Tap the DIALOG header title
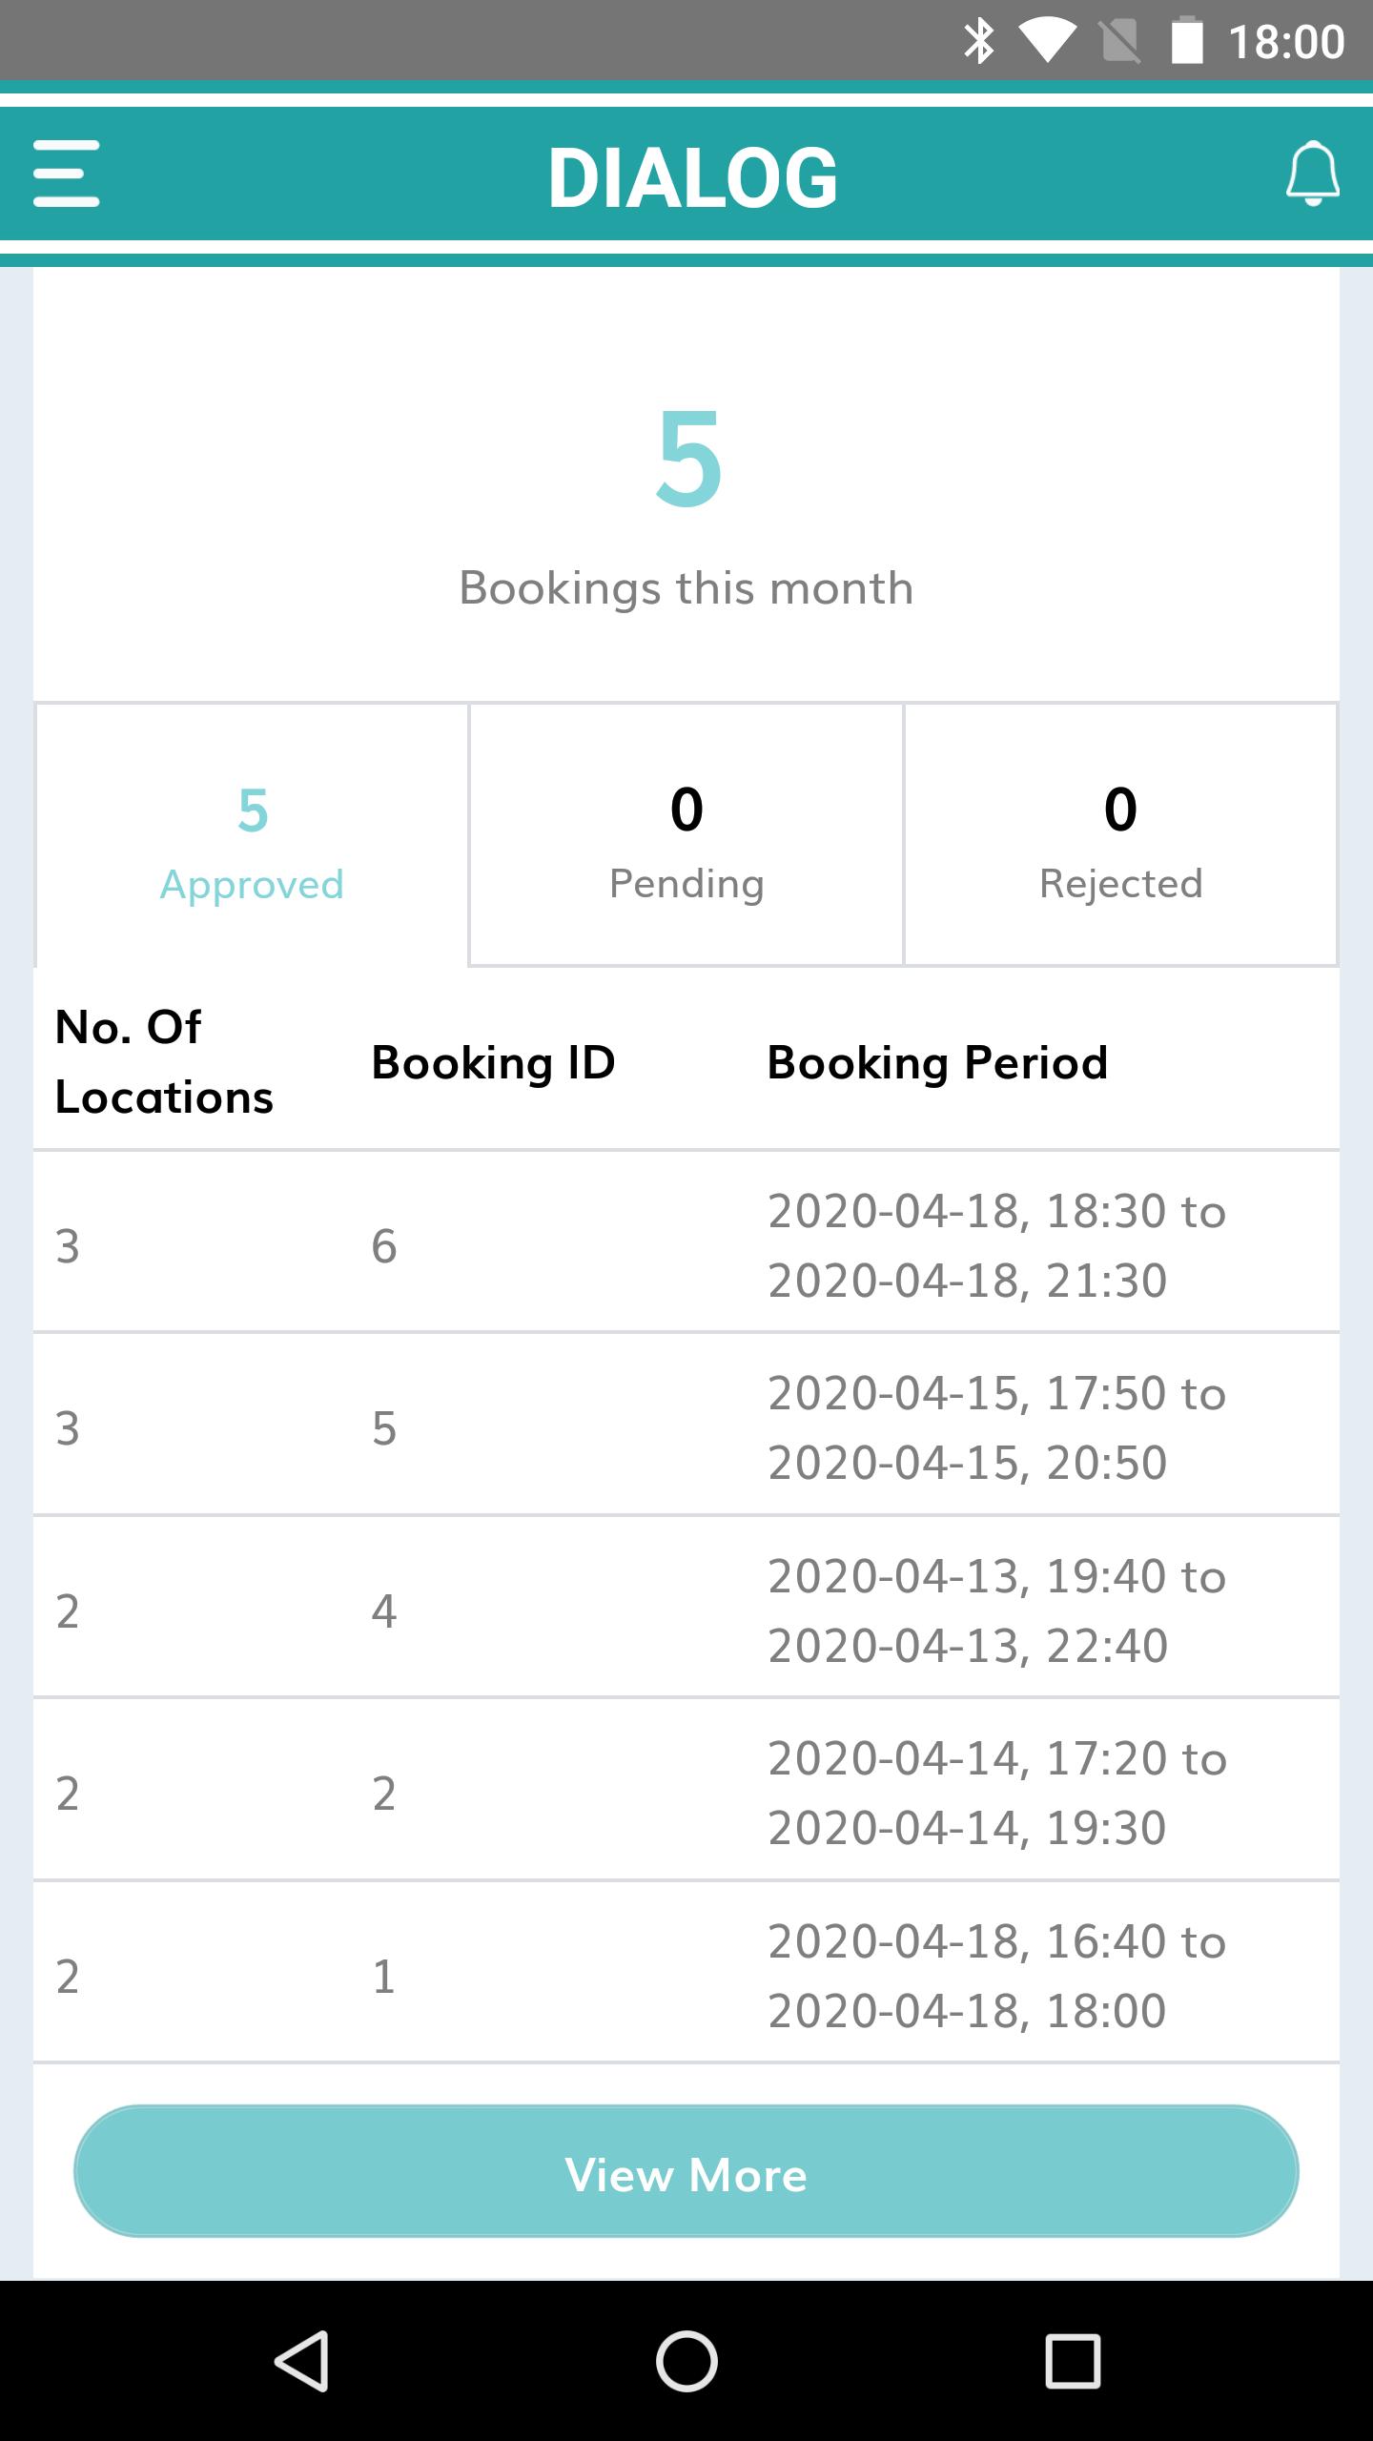This screenshot has height=2441, width=1373. pos(693,177)
